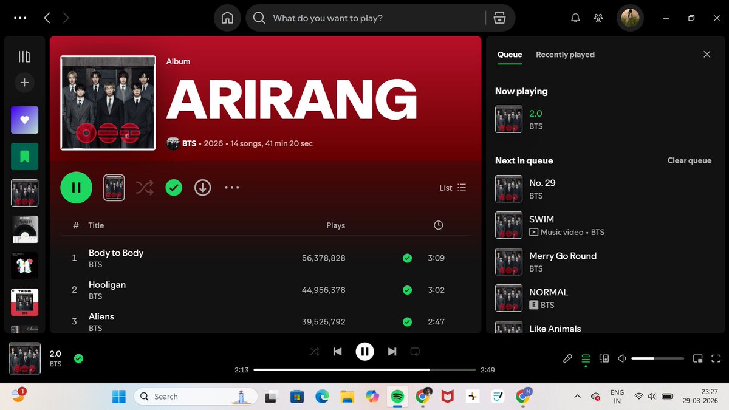Click the album preview thumbnail beside the pause button
The height and width of the screenshot is (410, 729).
(114, 188)
